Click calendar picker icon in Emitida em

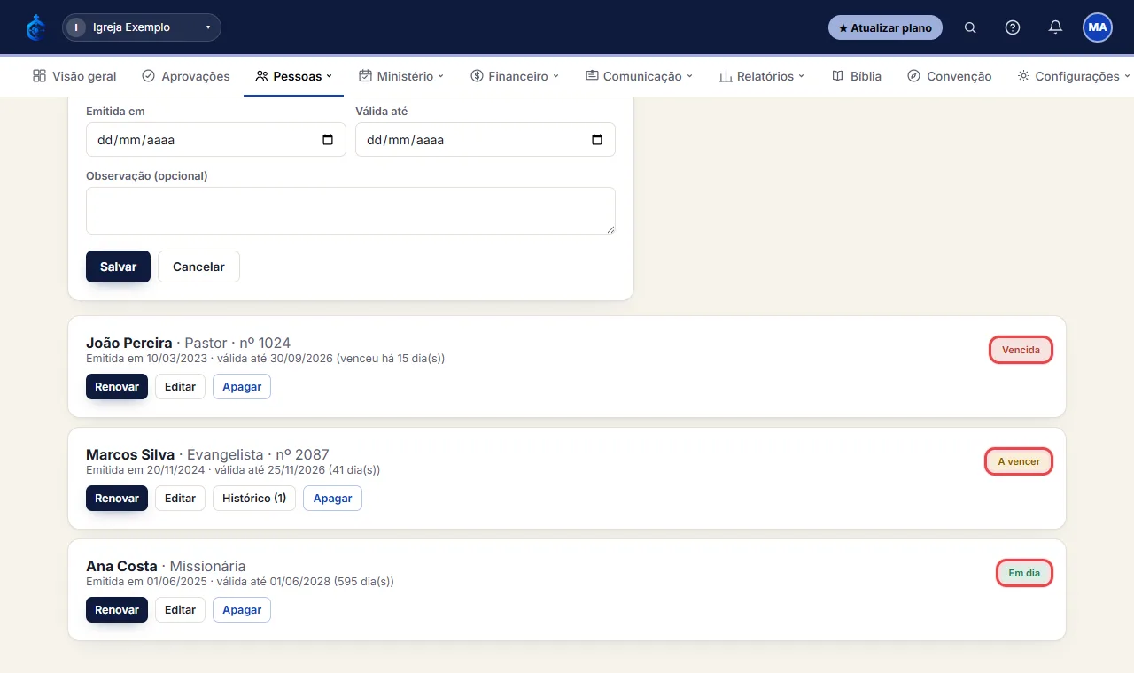328,140
